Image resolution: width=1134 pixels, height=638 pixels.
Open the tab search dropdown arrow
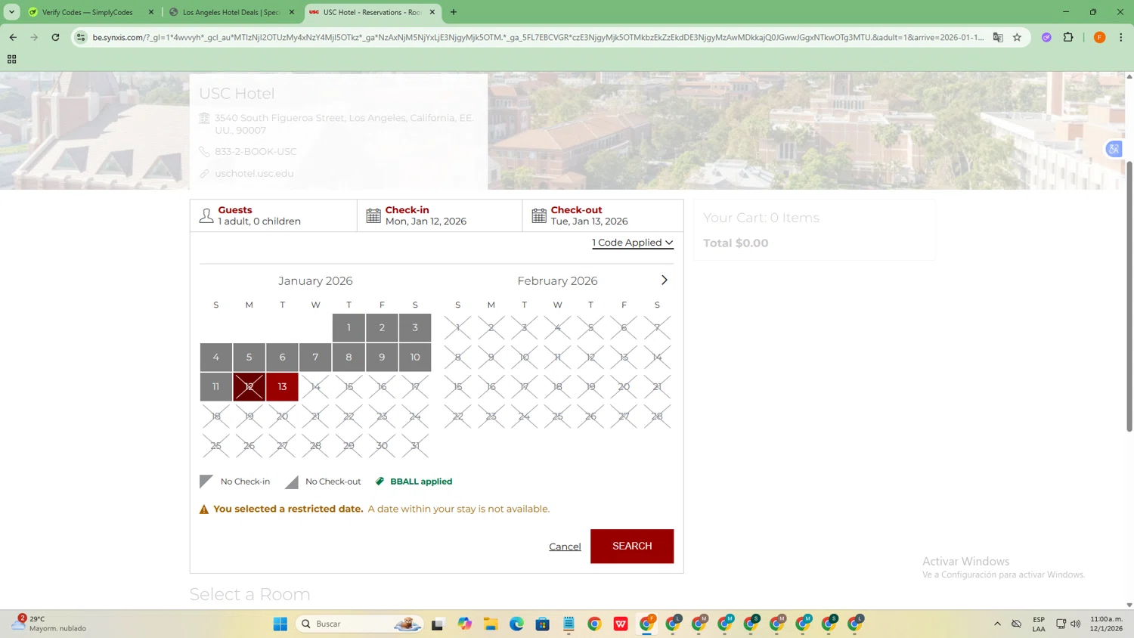coord(12,12)
